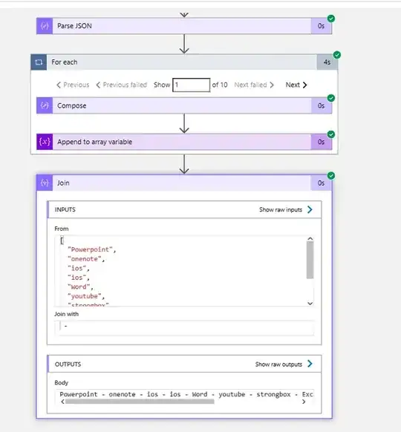Click the Parse JSON action icon
Image resolution: width=401 pixels, height=432 pixels.
45,26
